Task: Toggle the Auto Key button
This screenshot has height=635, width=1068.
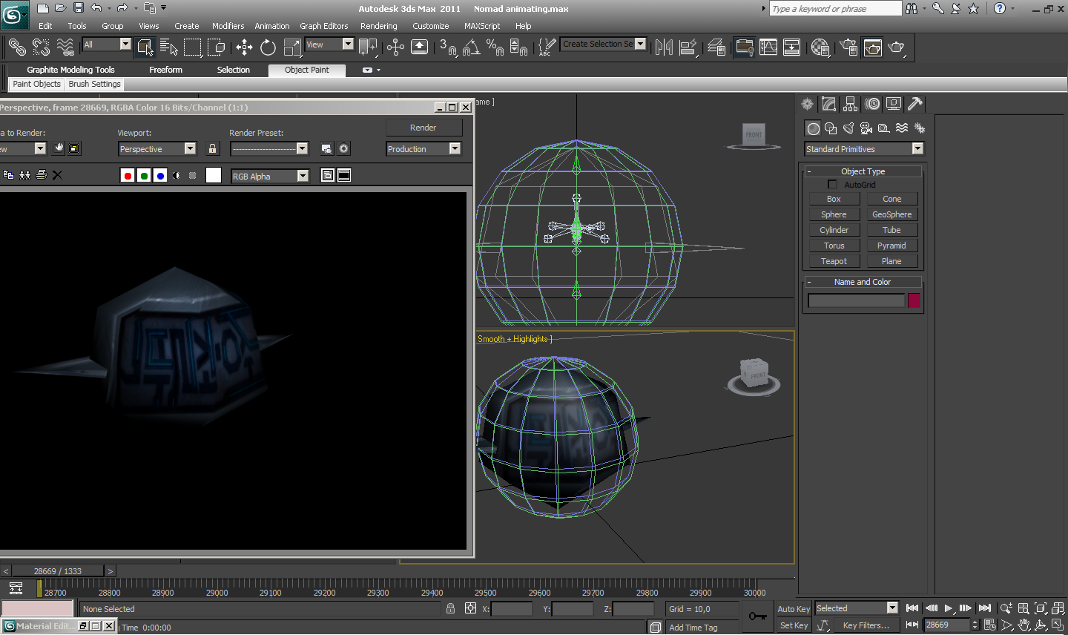Action: tap(794, 609)
